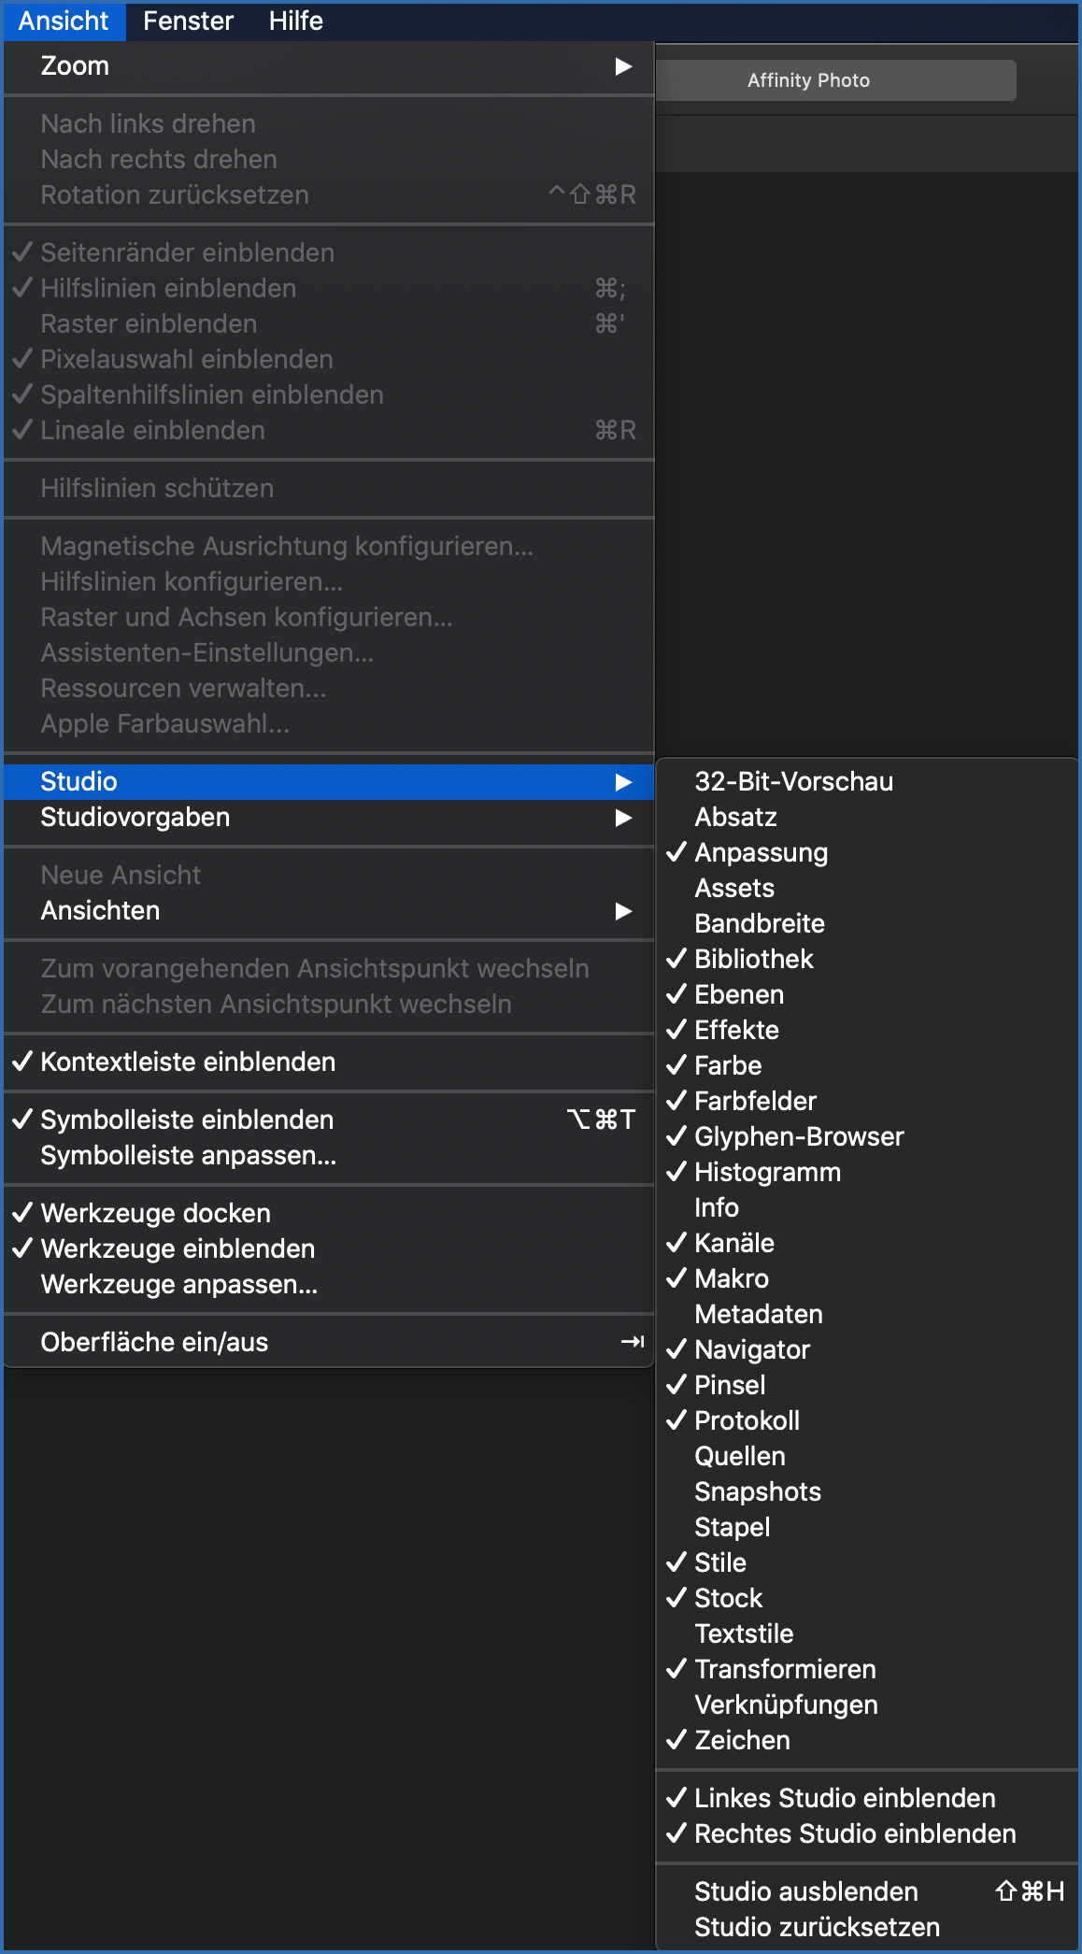Viewport: 1082px width, 1954px height.
Task: Show the 32-Bit-Vorschau panel
Action: (x=793, y=782)
